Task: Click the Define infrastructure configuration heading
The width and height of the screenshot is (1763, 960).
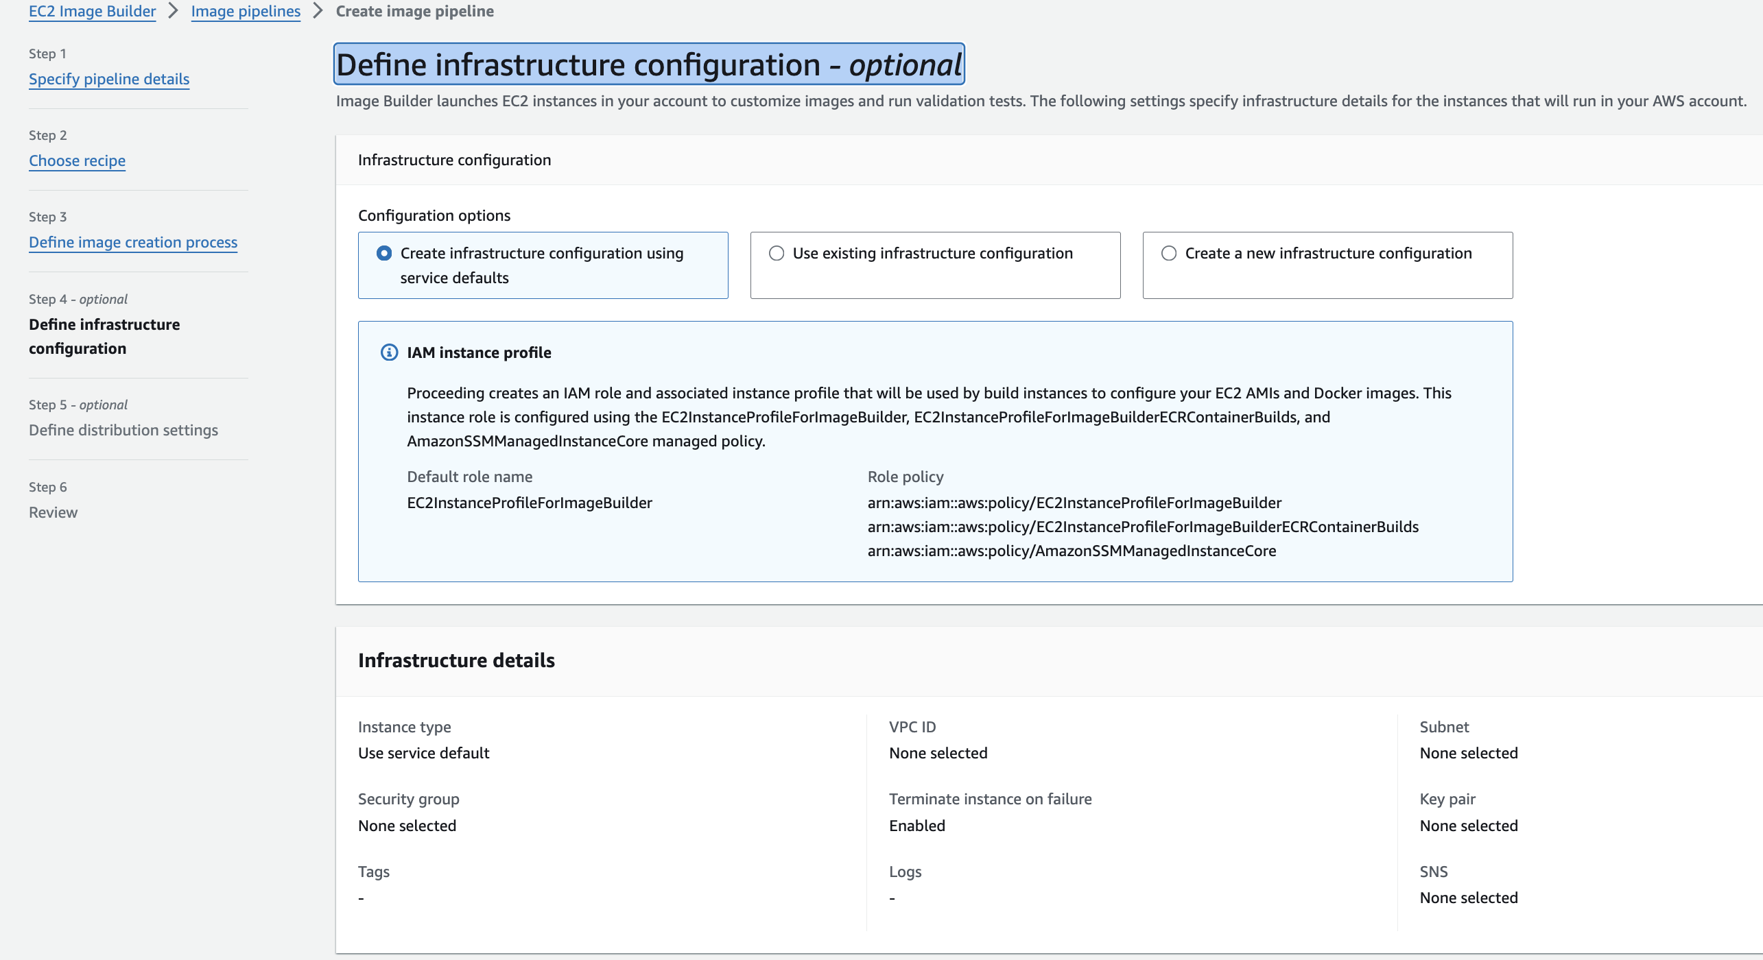Action: click(x=648, y=64)
